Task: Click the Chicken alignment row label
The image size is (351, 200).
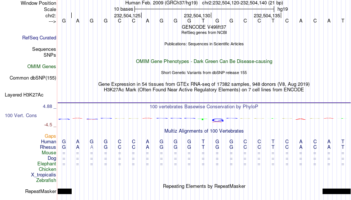Action: tap(47, 169)
